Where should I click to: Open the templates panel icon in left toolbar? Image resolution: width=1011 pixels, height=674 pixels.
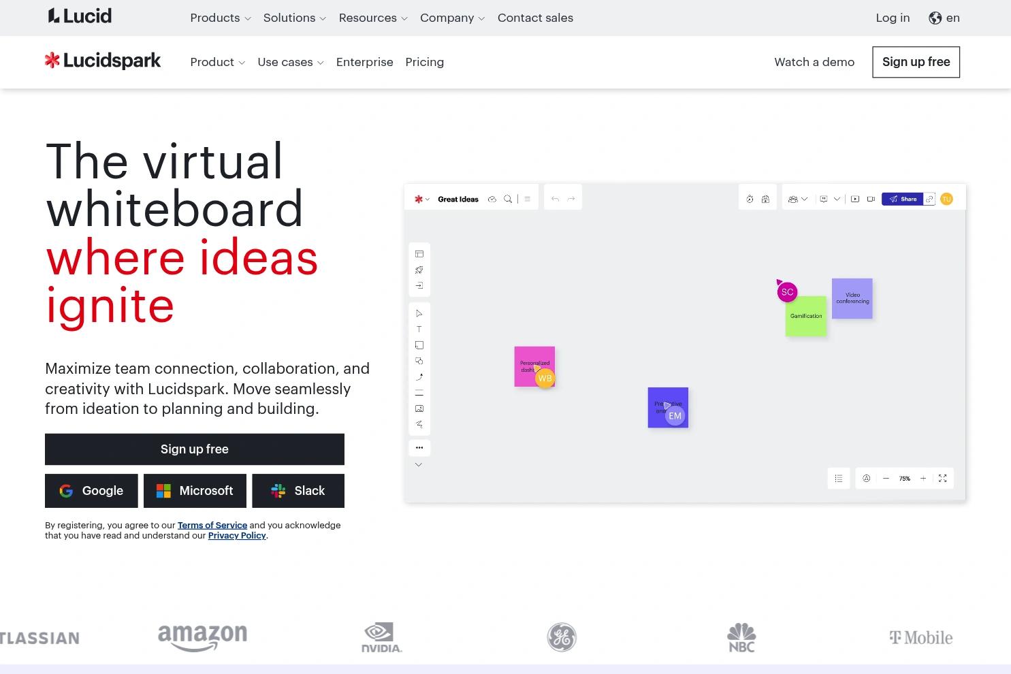point(419,254)
